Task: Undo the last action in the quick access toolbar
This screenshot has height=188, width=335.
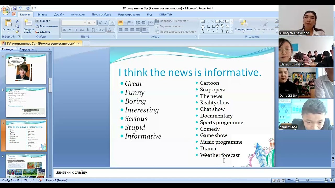Action: pos(20,8)
